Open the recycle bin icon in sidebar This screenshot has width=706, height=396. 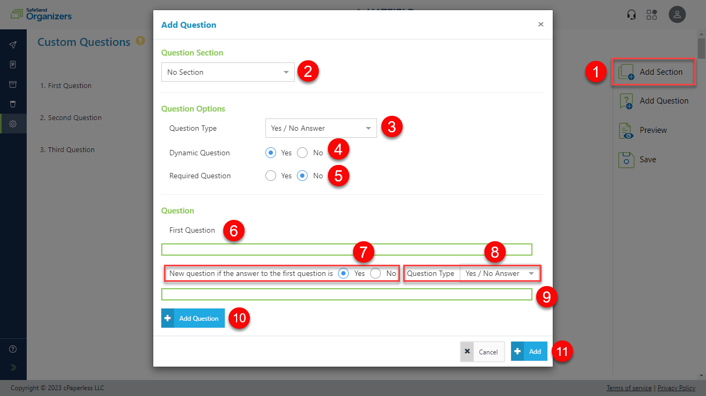click(x=13, y=104)
